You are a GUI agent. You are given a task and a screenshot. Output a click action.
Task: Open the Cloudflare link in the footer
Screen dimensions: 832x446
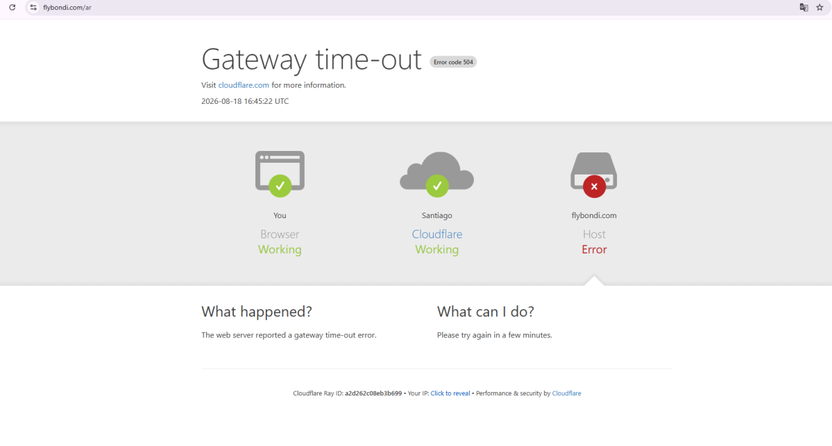tap(566, 393)
